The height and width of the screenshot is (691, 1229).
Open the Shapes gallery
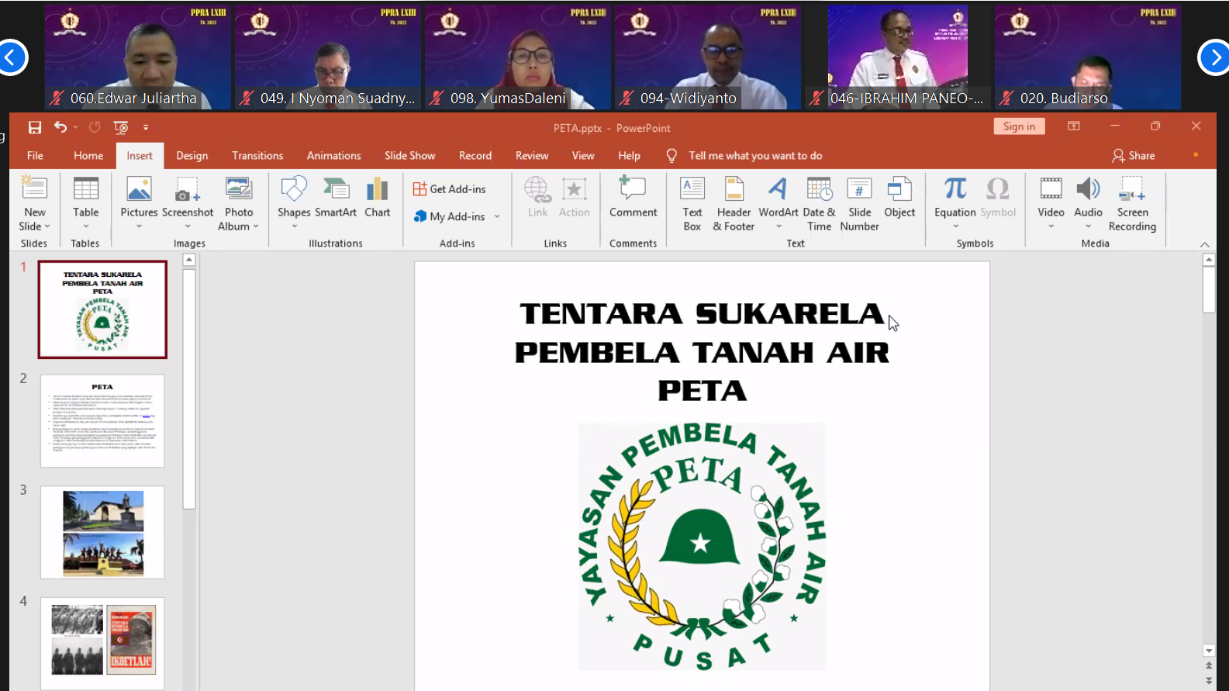pyautogui.click(x=294, y=198)
